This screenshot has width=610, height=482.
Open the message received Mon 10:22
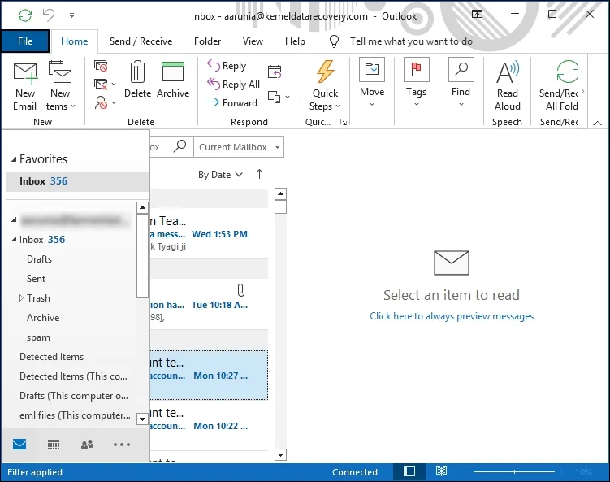(209, 425)
